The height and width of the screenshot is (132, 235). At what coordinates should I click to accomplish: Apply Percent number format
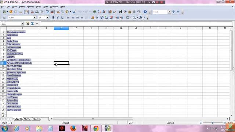coord(97,18)
